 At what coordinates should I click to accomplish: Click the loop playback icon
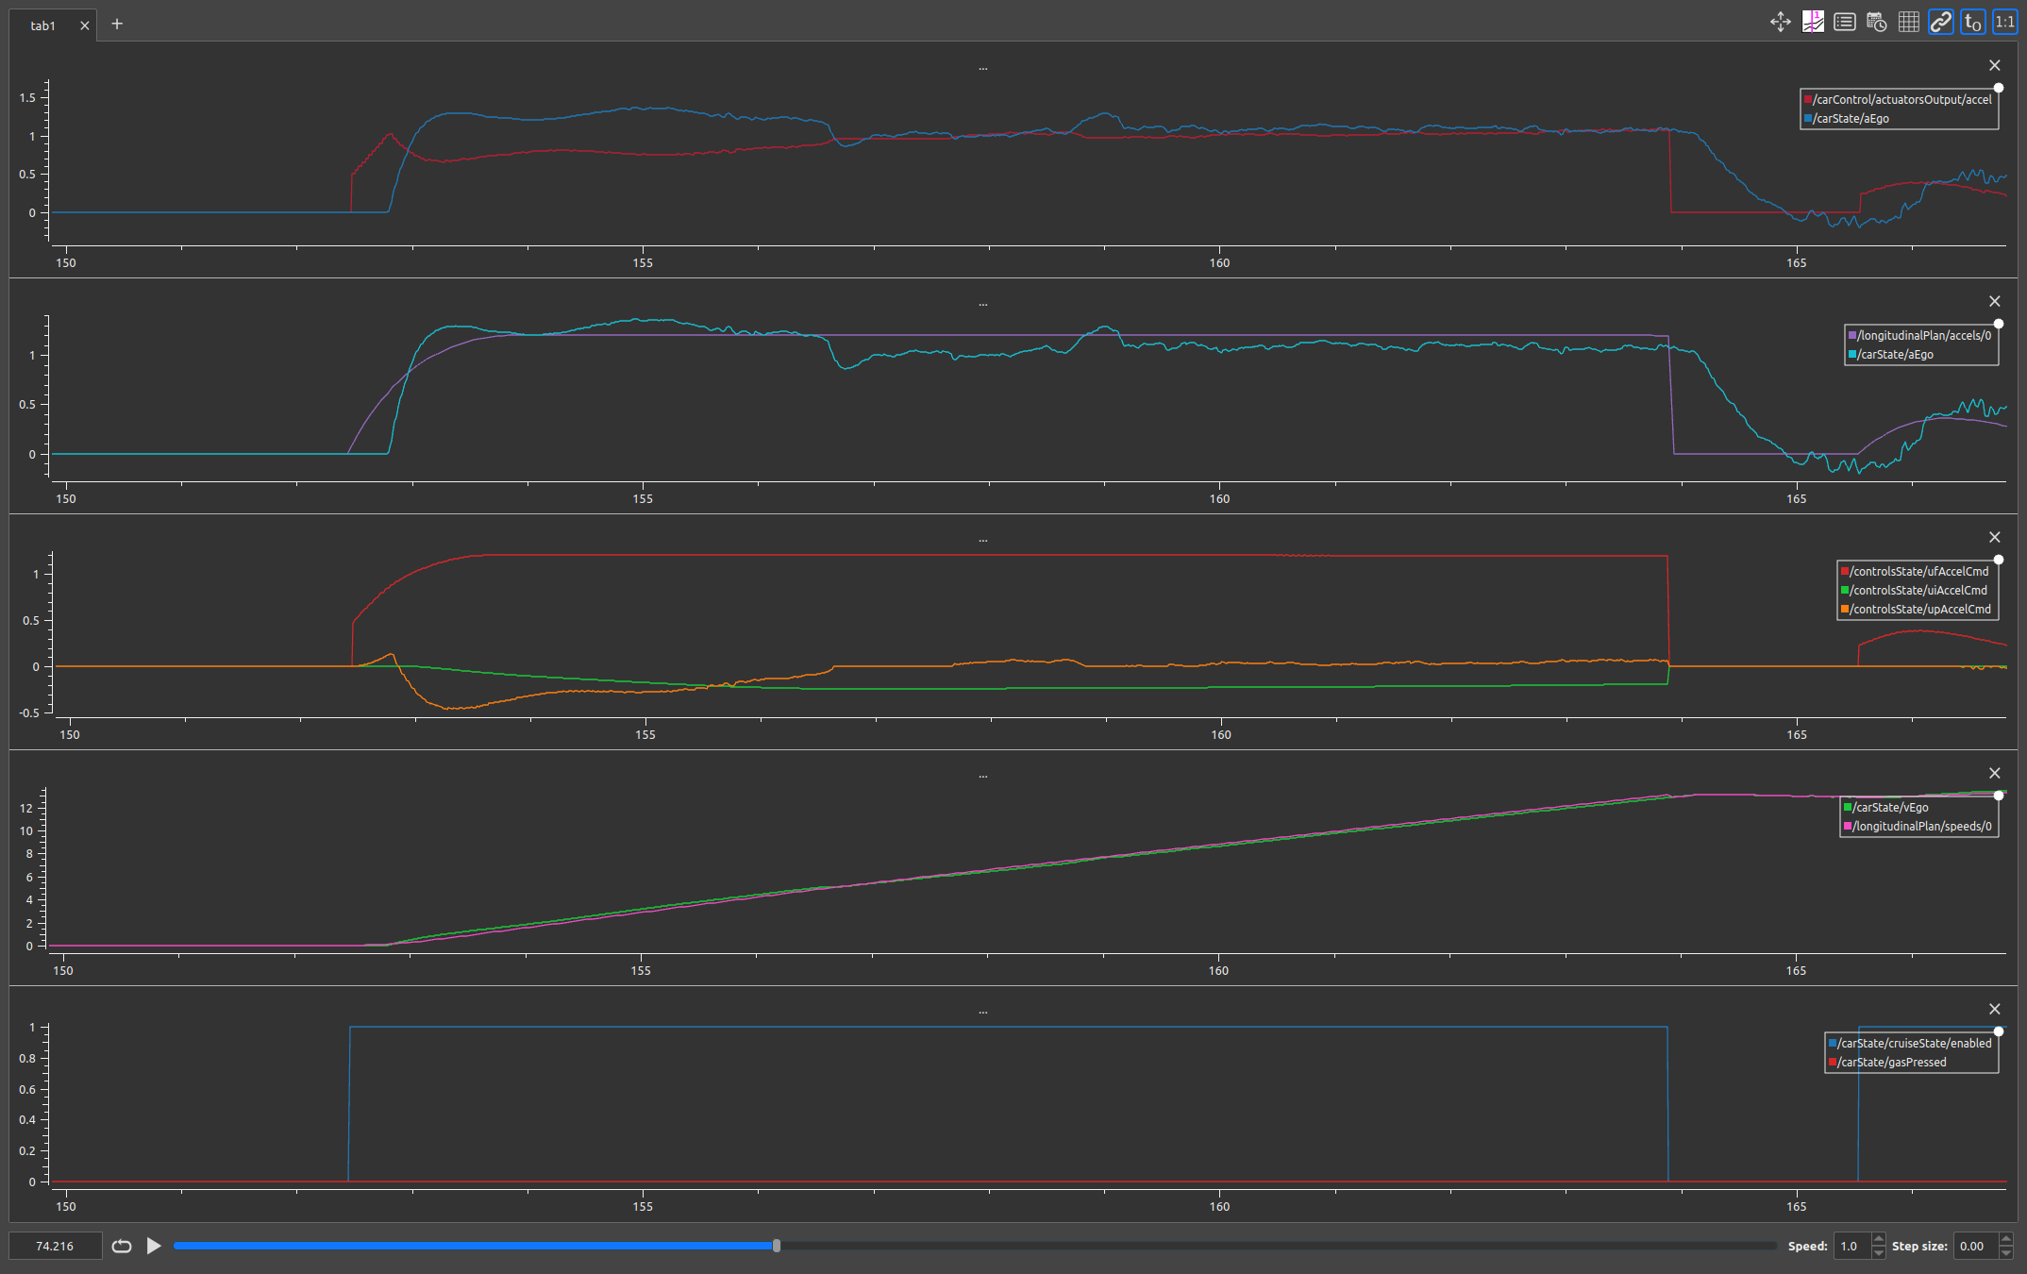[x=122, y=1246]
